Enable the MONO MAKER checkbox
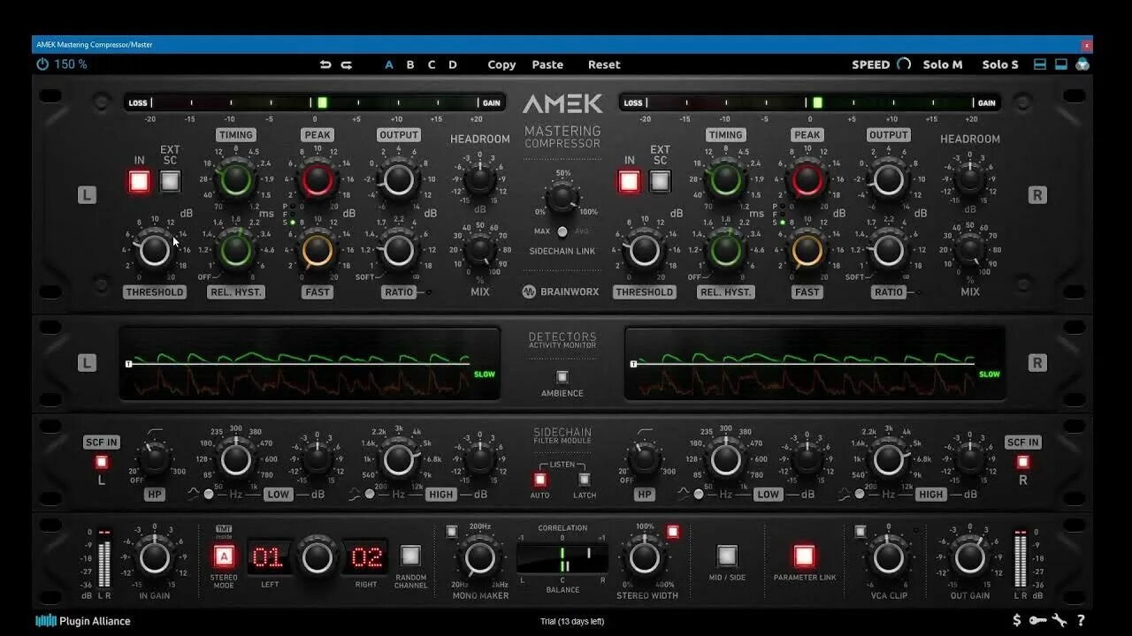 (452, 532)
